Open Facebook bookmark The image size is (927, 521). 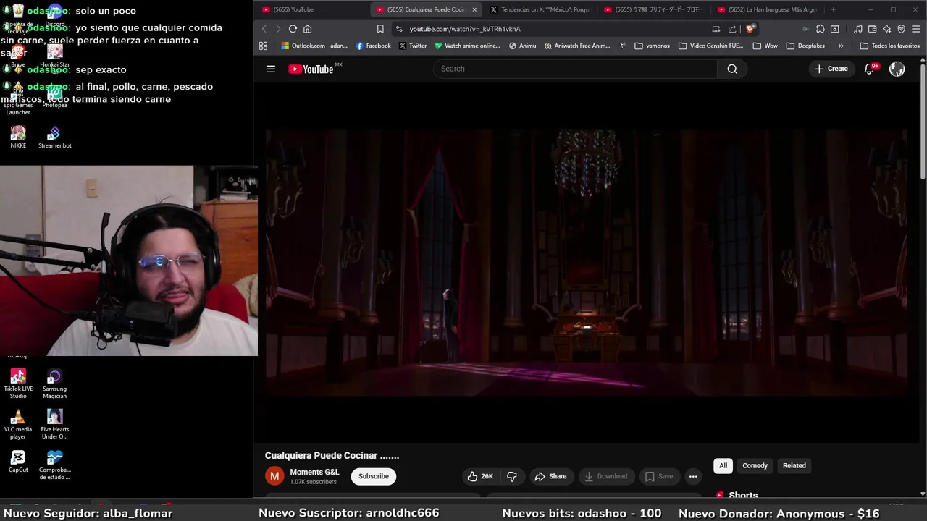pyautogui.click(x=373, y=46)
